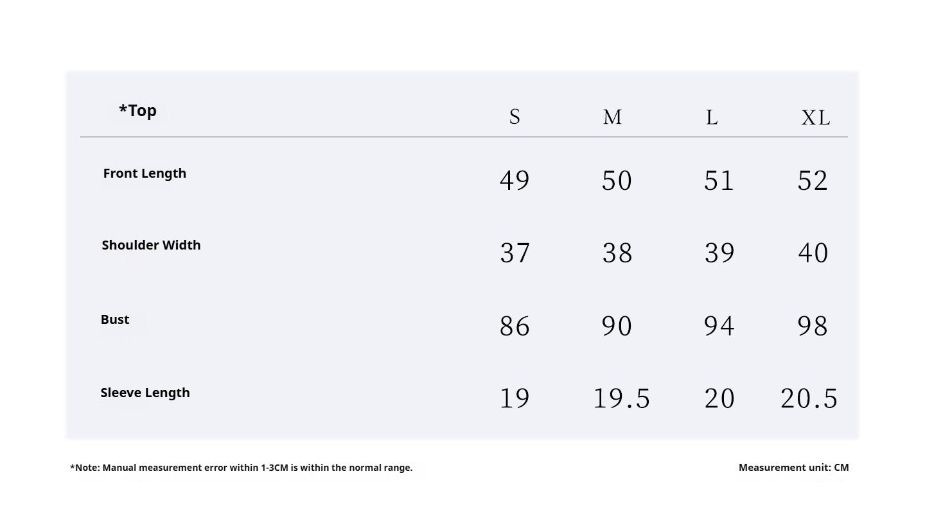Click Sleeve Length value 19.5 for M
The image size is (925, 510).
(x=621, y=398)
